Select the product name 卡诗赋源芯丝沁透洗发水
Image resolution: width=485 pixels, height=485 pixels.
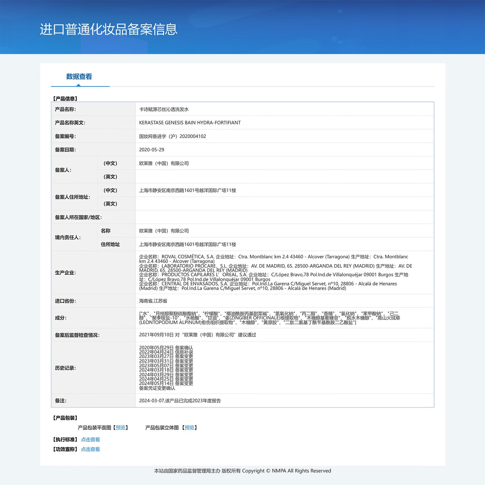pyautogui.click(x=164, y=109)
